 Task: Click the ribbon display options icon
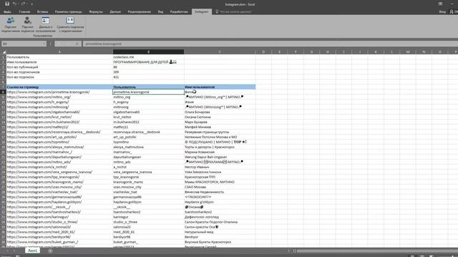(440, 4)
